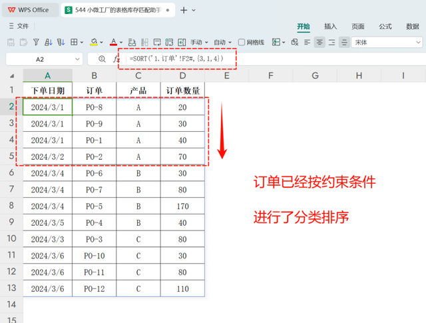426x323 pixels.
Task: Open the WPS Office home tab
Action: click(30, 10)
